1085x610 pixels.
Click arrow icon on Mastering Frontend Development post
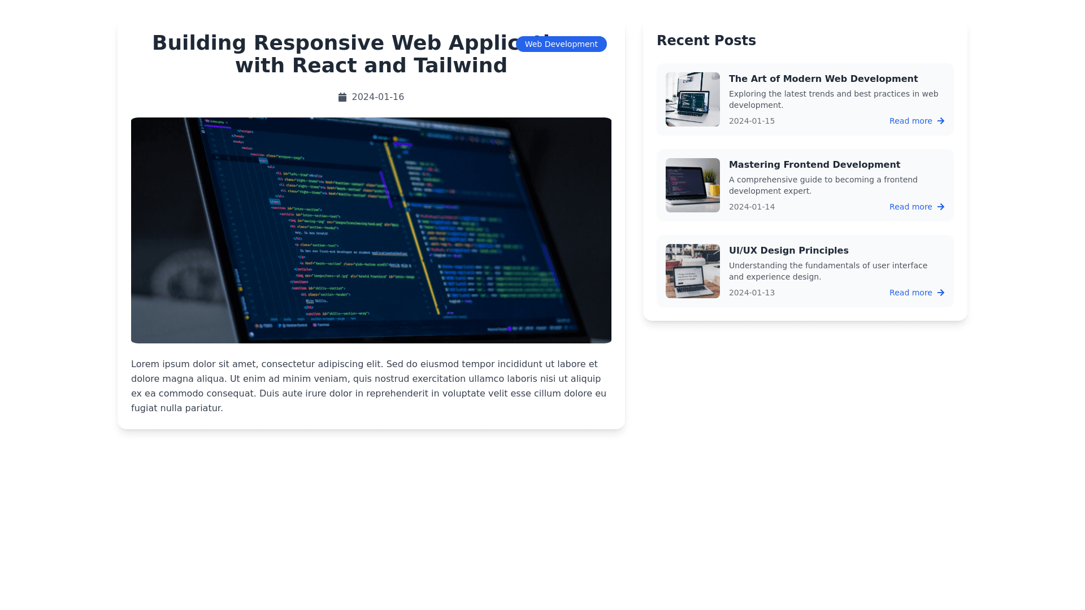click(941, 207)
